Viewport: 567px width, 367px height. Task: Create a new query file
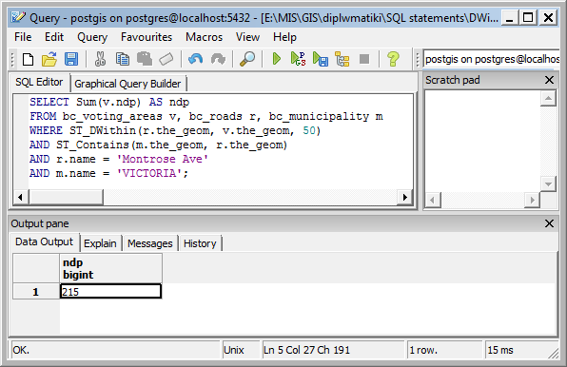[28, 59]
